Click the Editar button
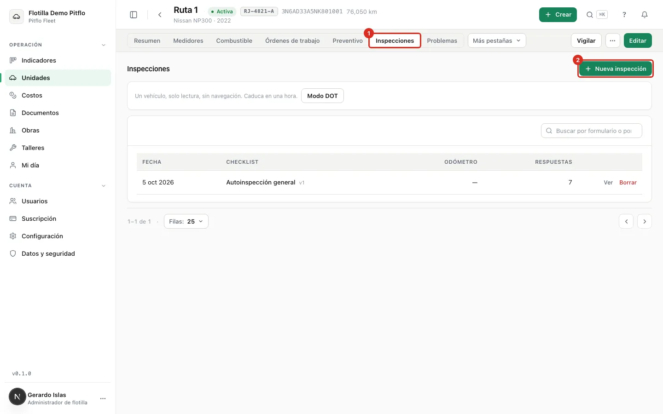 pyautogui.click(x=638, y=40)
